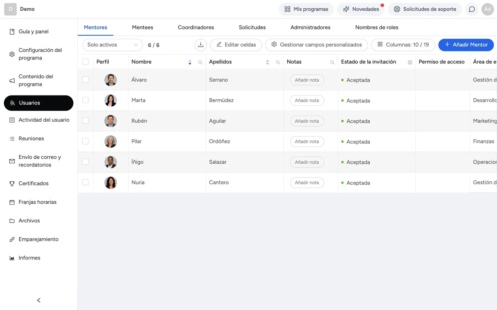This screenshot has width=497, height=310.
Task: Switch to the Nombres de roles tab
Action: (377, 27)
